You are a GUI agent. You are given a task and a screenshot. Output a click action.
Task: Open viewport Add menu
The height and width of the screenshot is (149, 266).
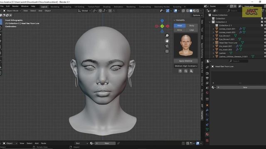(40, 11)
